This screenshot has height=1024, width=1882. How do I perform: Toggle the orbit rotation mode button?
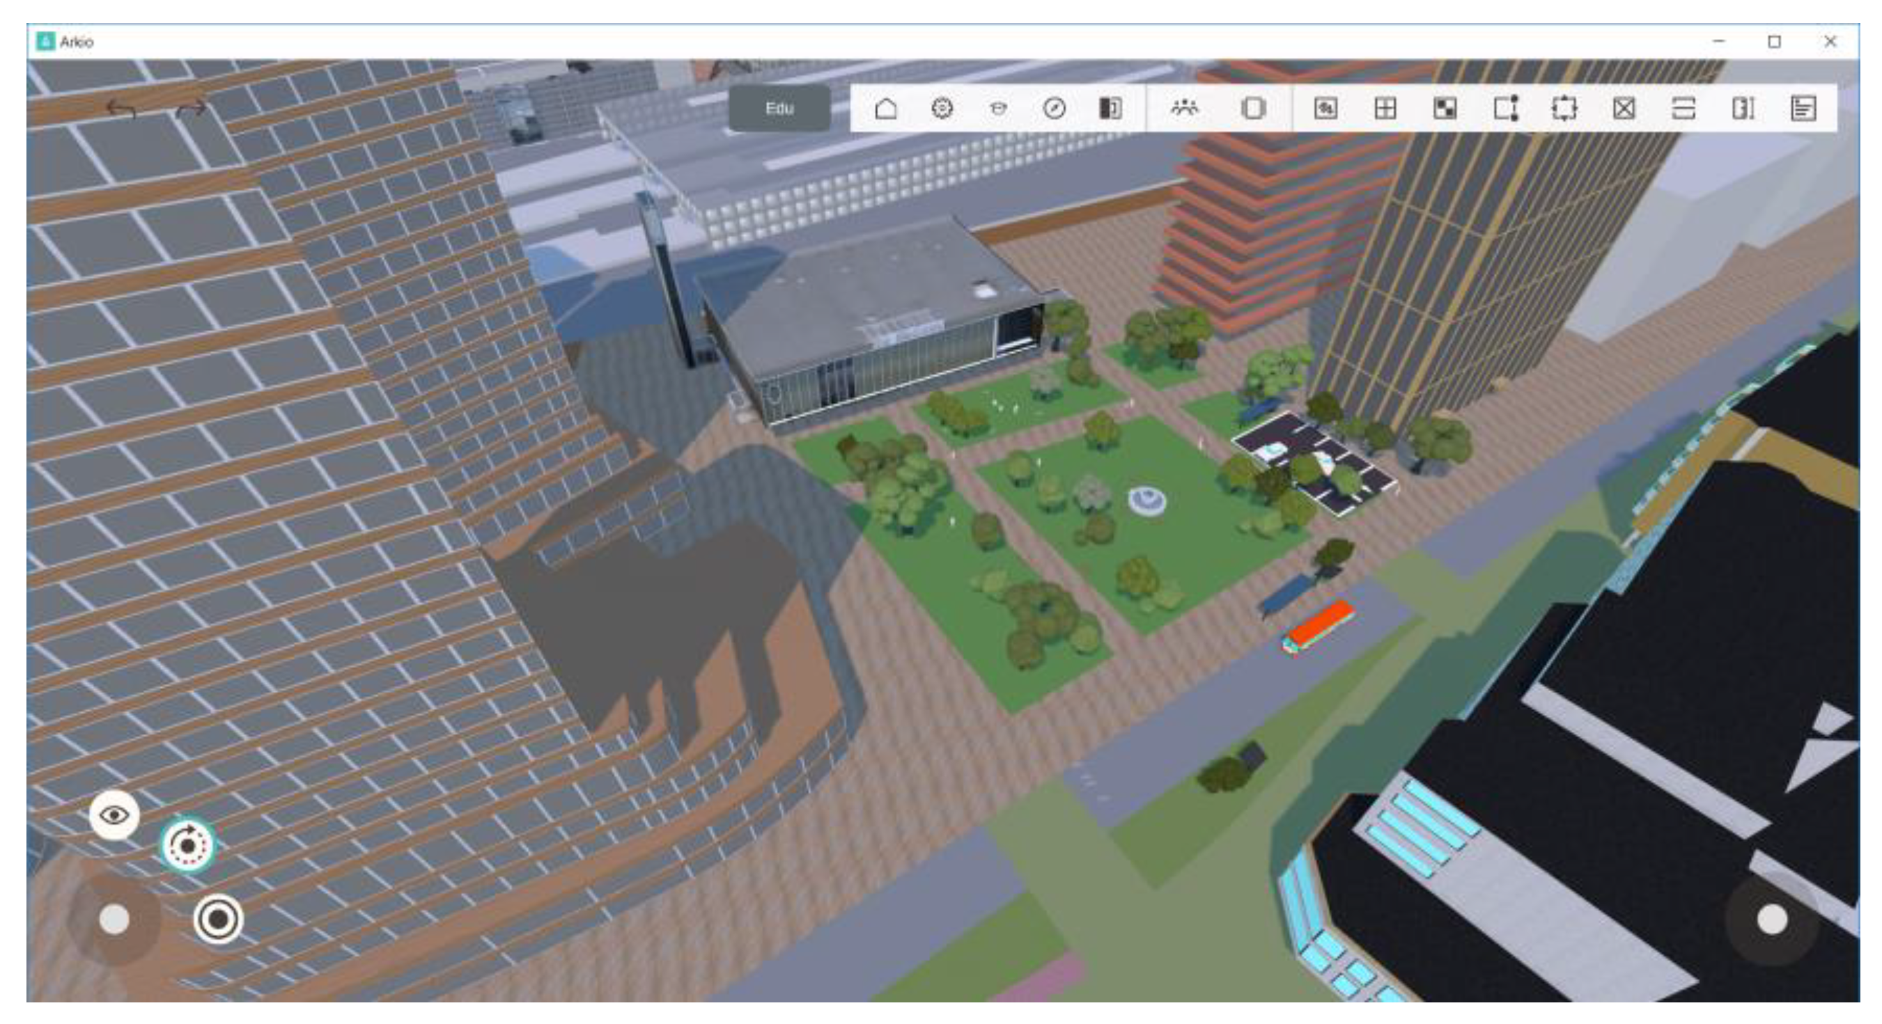(188, 845)
